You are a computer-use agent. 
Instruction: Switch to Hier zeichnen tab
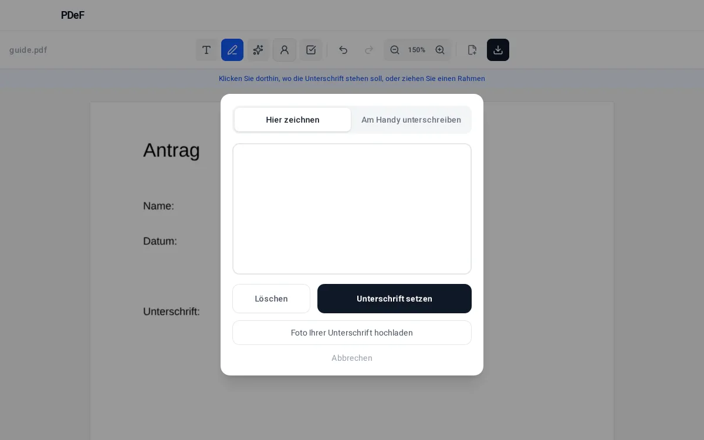[x=293, y=120]
